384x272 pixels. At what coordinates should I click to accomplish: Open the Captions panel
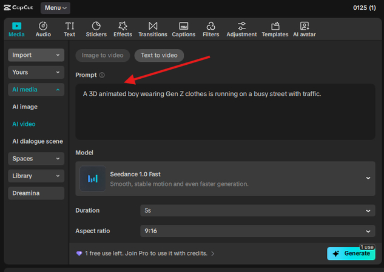point(183,29)
